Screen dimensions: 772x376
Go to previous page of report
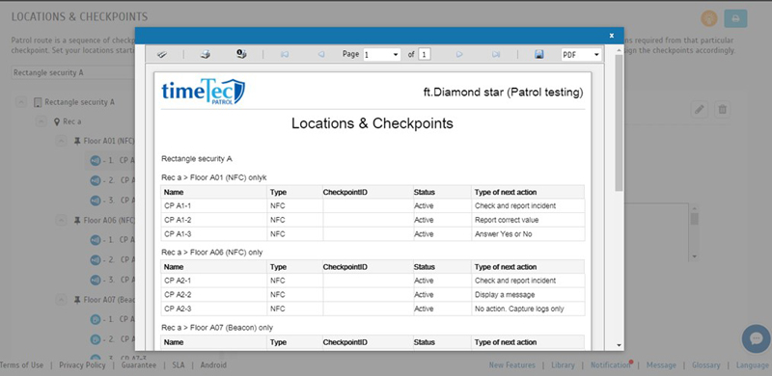(x=321, y=55)
